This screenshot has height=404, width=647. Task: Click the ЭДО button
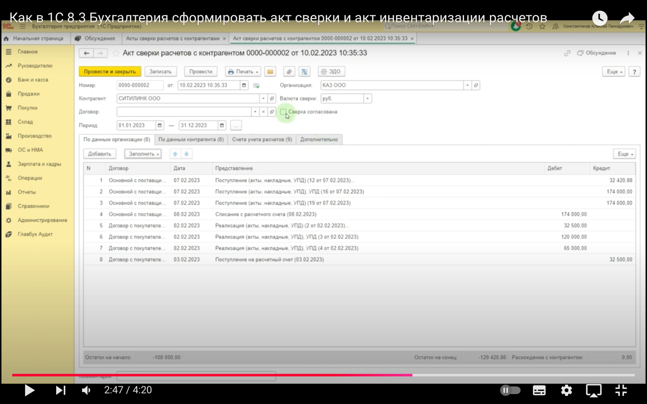click(x=331, y=71)
